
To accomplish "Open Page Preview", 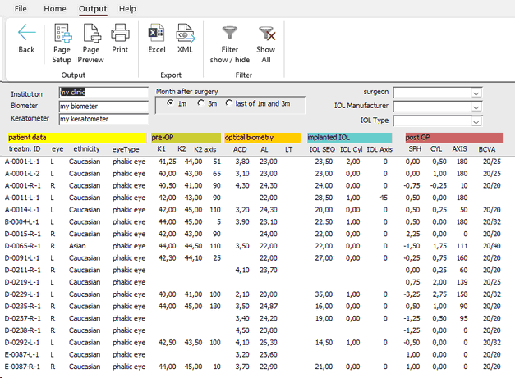I will pyautogui.click(x=91, y=41).
